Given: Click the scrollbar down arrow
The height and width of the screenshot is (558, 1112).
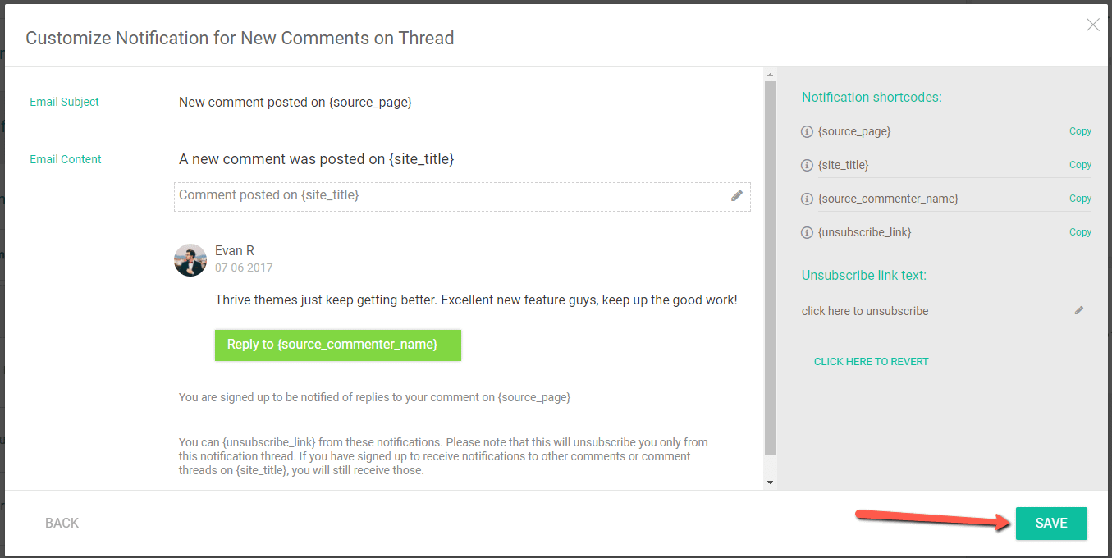Looking at the screenshot, I should tap(770, 483).
